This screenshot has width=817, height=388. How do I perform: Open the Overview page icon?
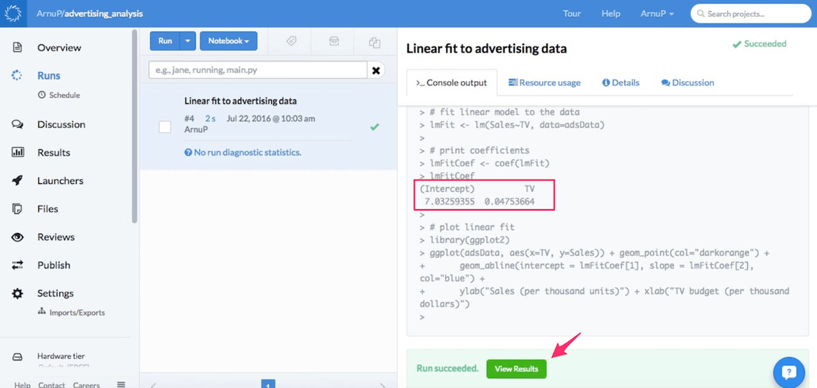(x=17, y=47)
